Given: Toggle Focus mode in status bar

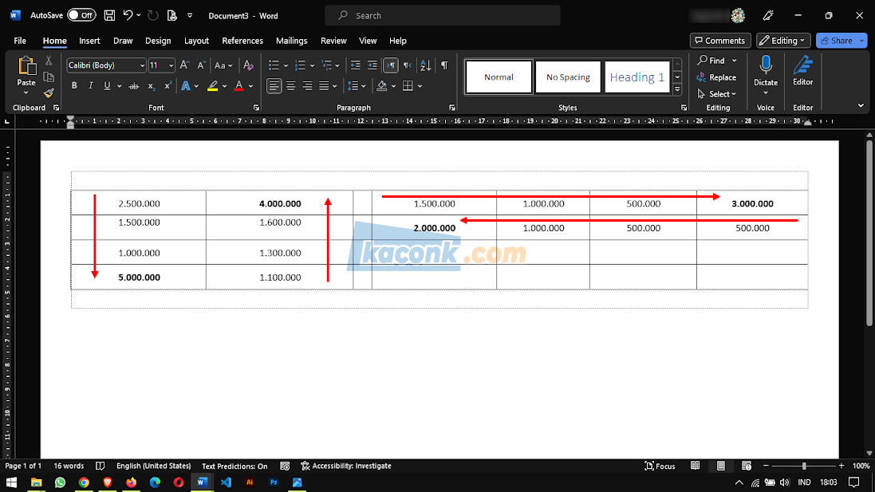Looking at the screenshot, I should click(660, 466).
